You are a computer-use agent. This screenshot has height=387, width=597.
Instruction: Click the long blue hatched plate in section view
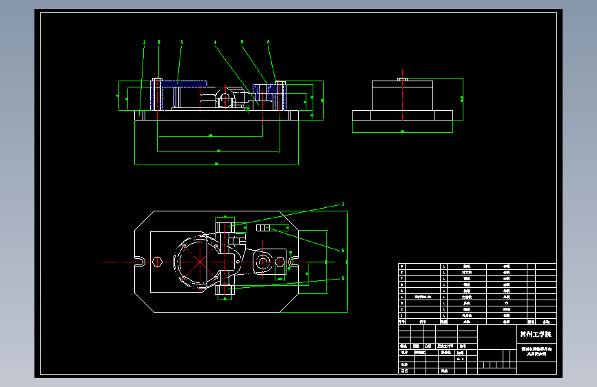pos(185,83)
